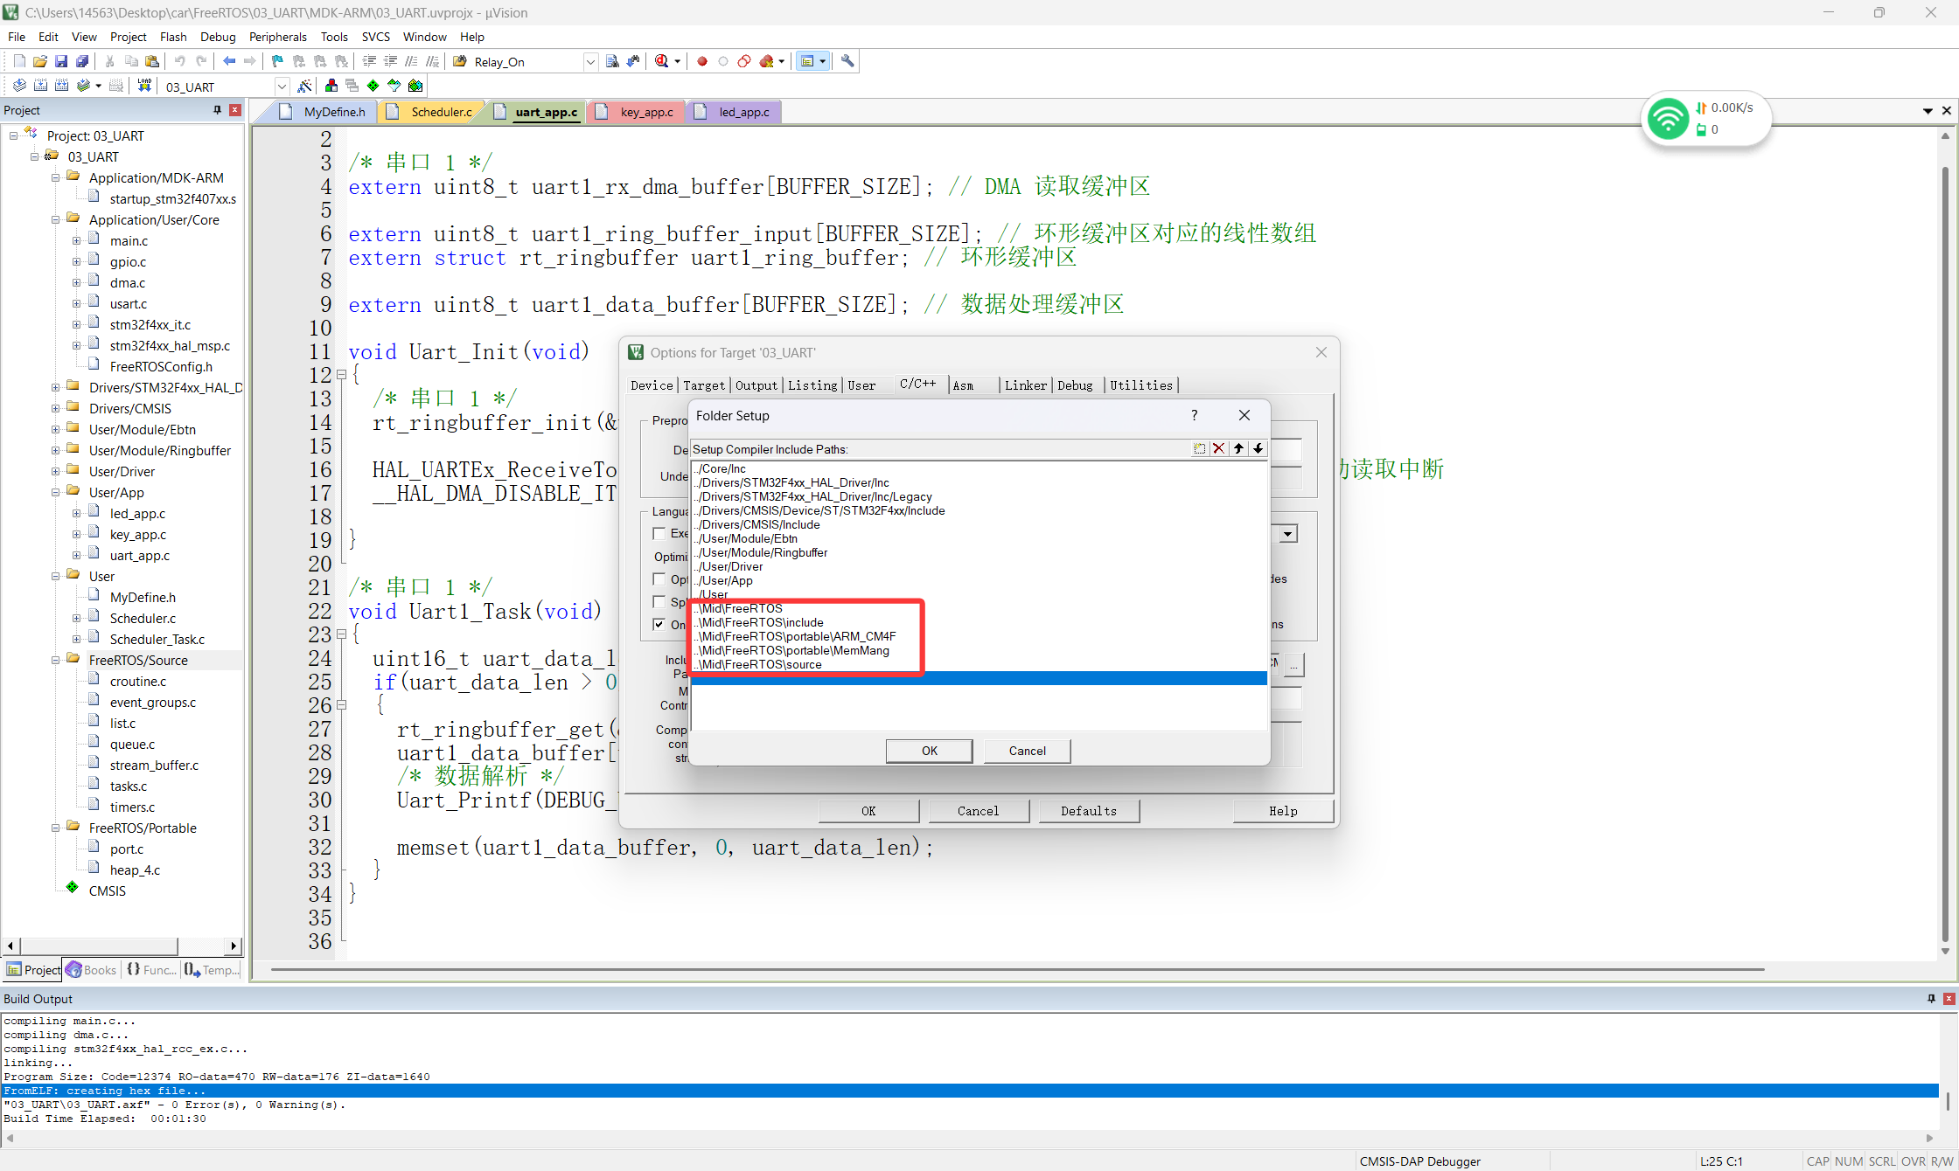
Task: Move include path down with arrow icon
Action: 1258,448
